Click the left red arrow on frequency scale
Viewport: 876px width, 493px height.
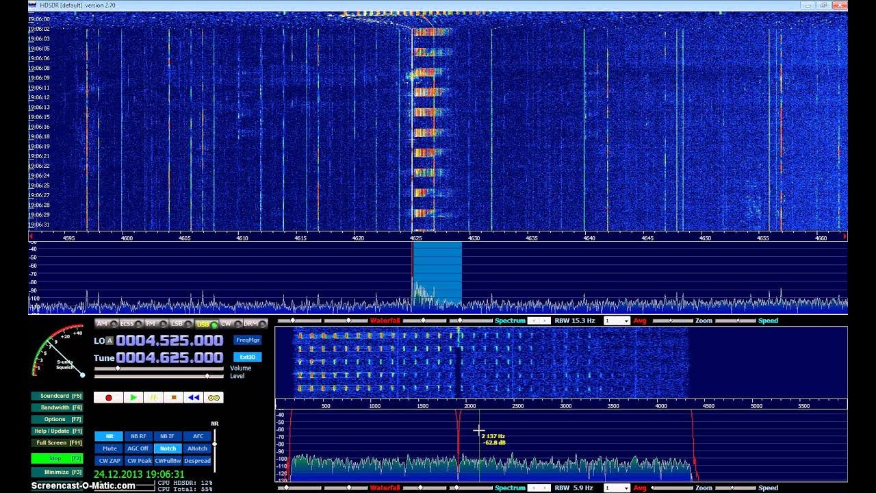(31, 237)
